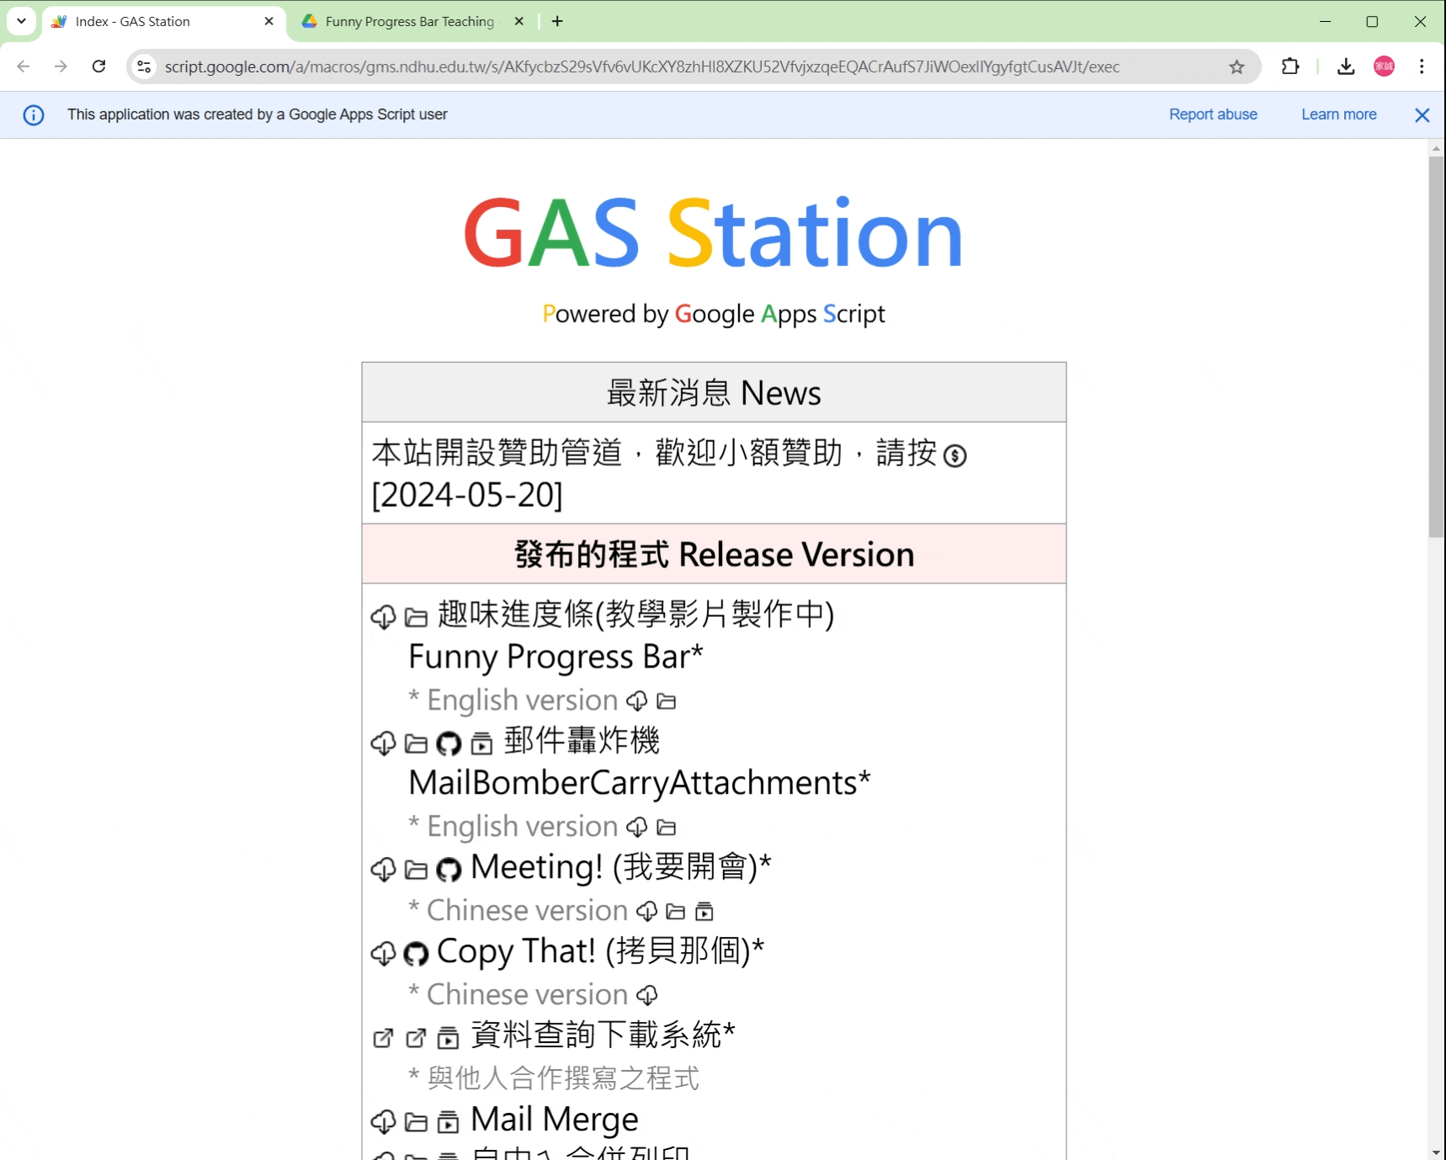Open a new browser tab
1446x1160 pixels.
click(557, 22)
